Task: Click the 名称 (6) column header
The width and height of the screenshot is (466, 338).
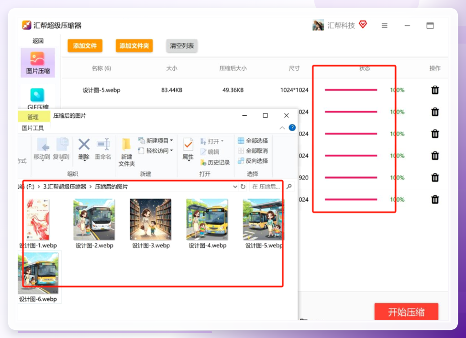Action: tap(101, 68)
